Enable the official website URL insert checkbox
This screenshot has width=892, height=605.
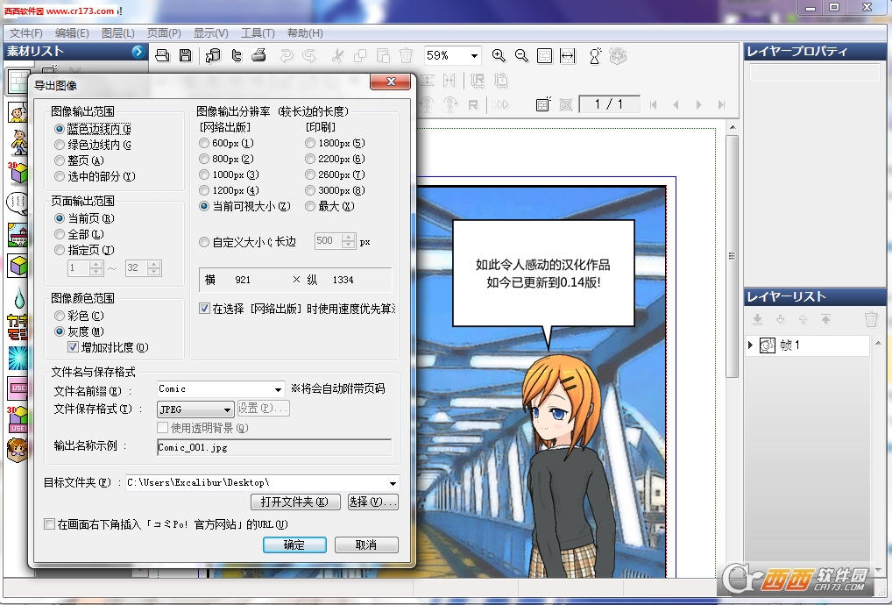(x=49, y=524)
